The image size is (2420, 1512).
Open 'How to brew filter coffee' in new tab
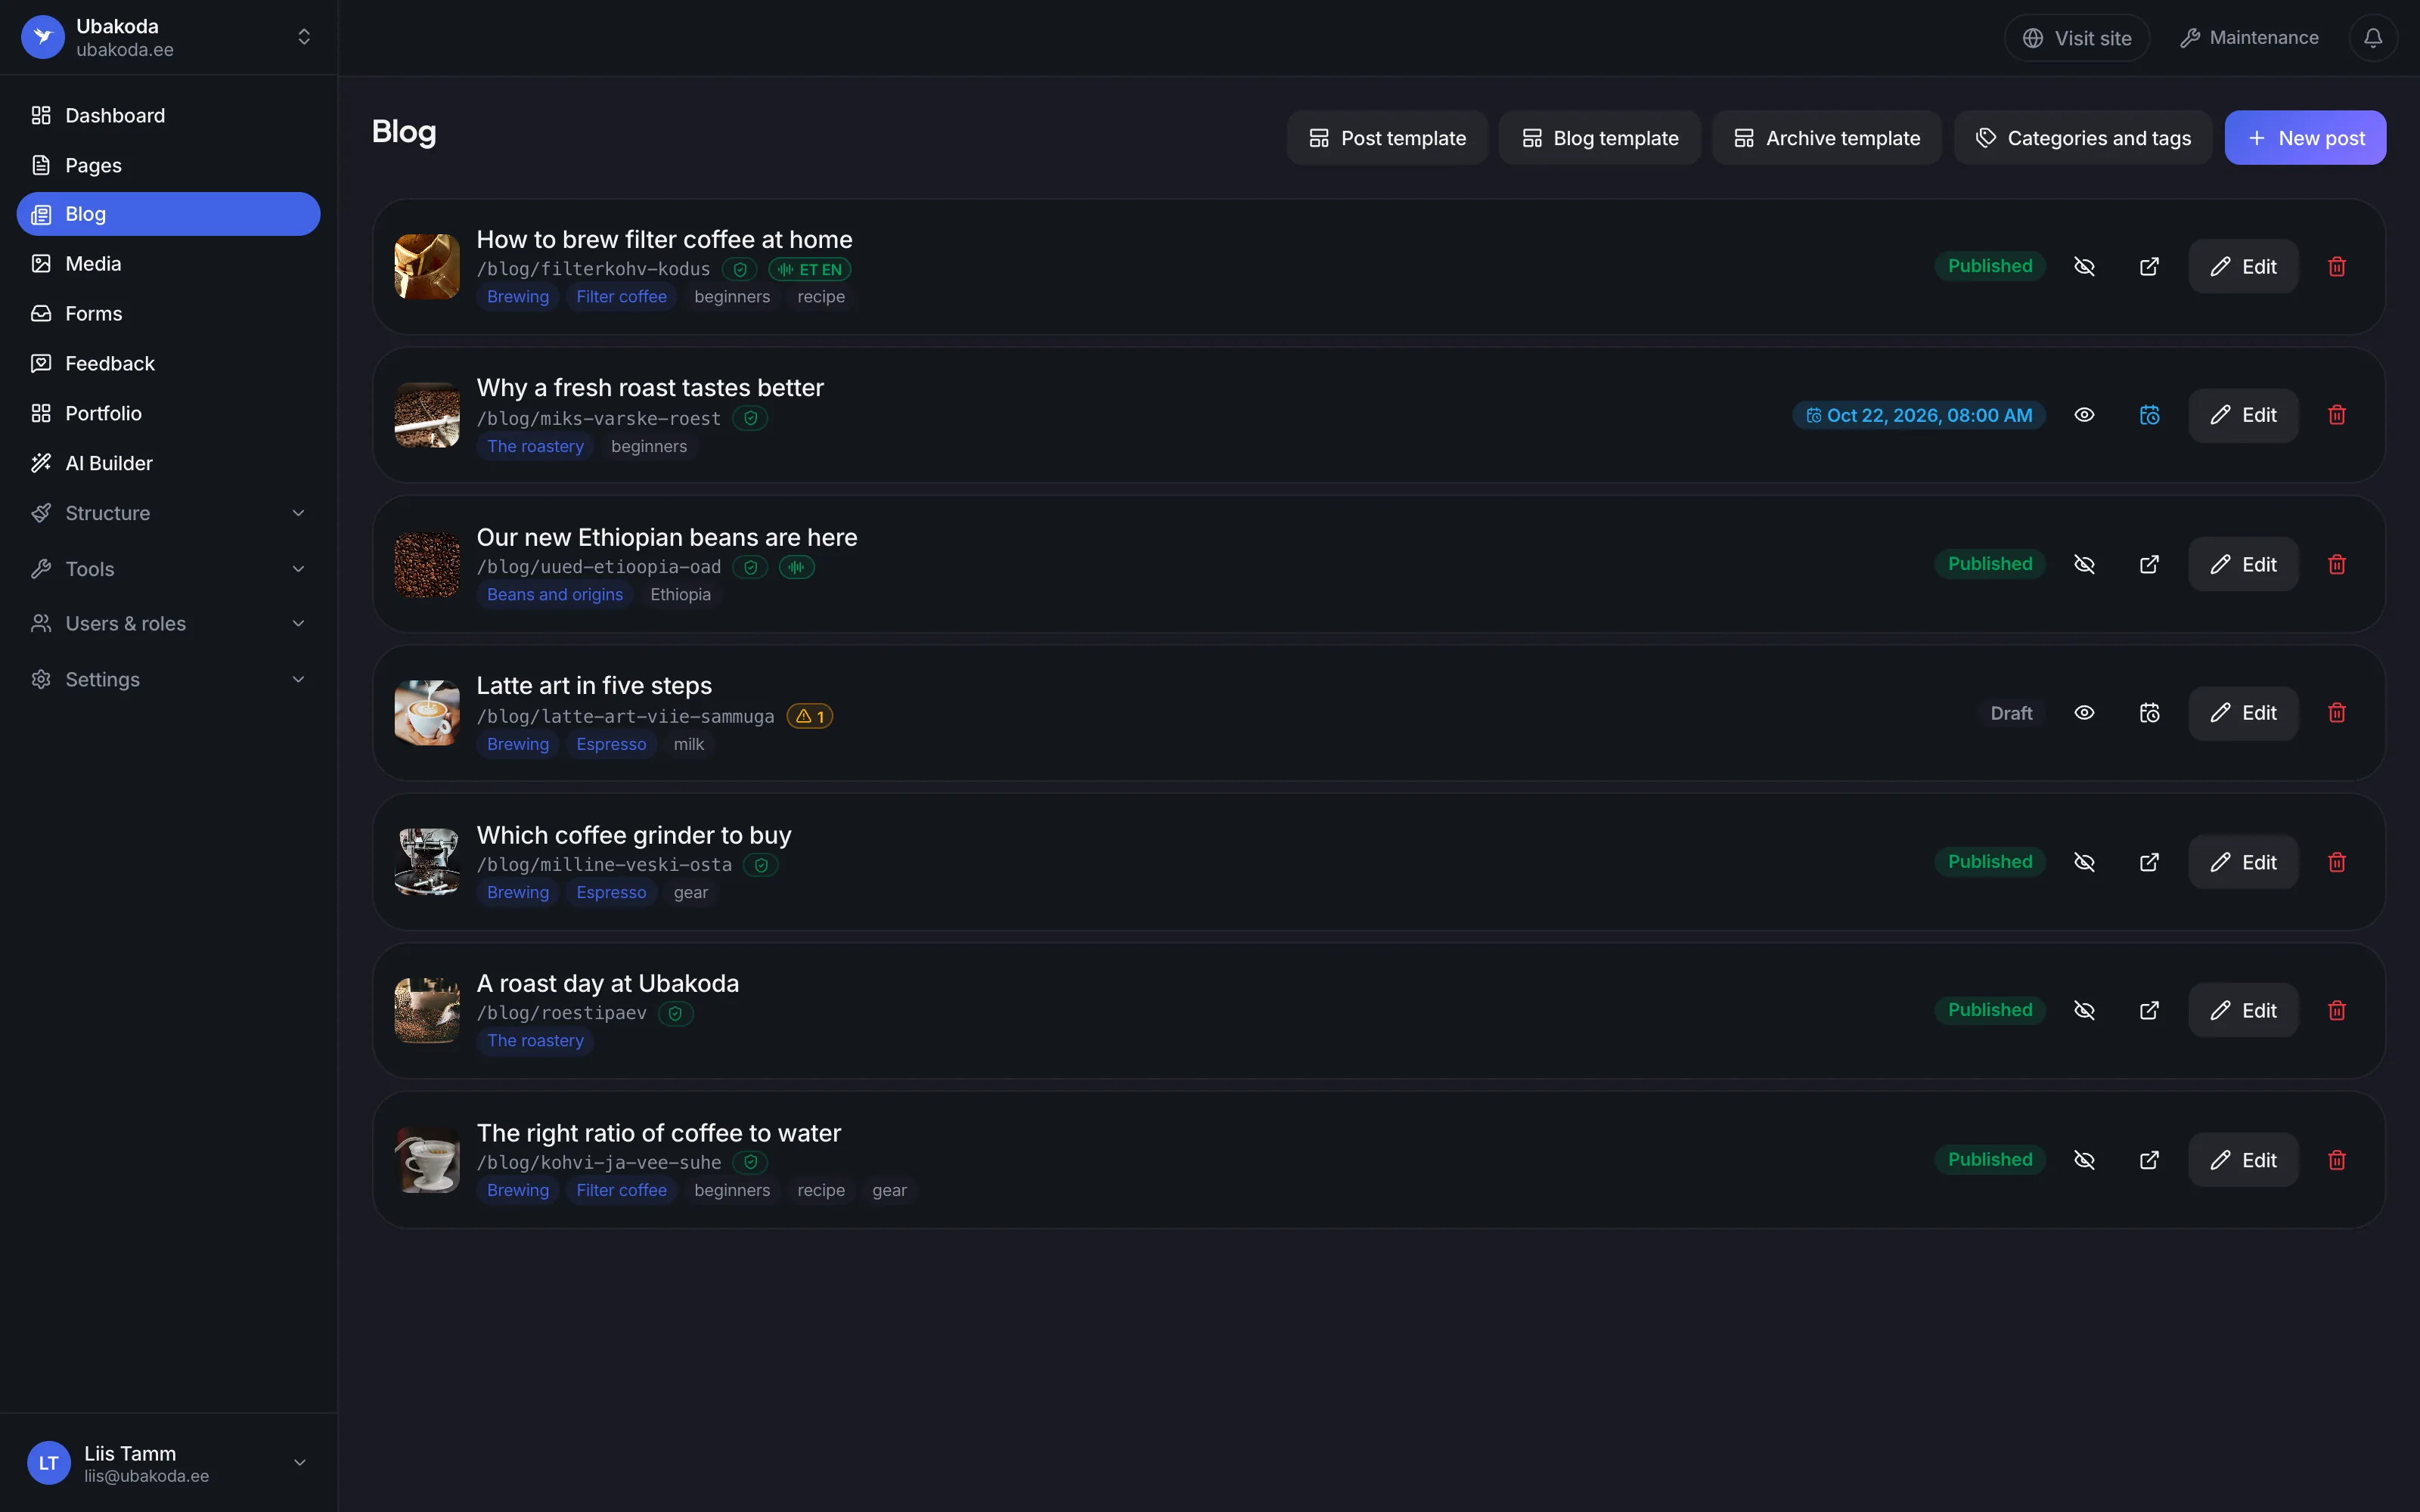click(2149, 266)
